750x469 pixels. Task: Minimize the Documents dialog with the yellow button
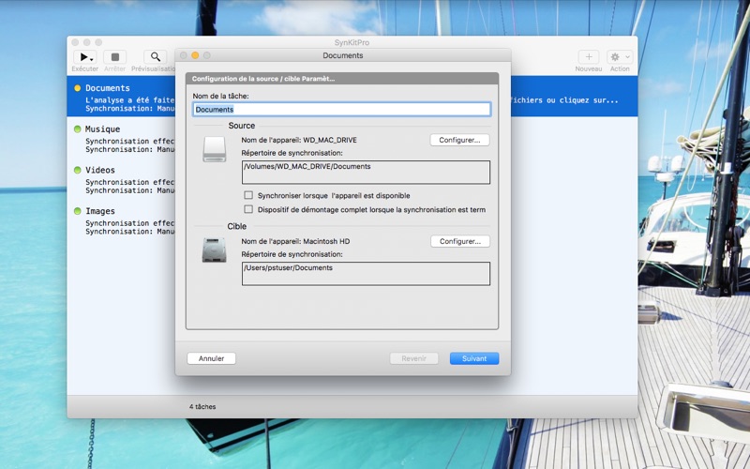pyautogui.click(x=195, y=55)
